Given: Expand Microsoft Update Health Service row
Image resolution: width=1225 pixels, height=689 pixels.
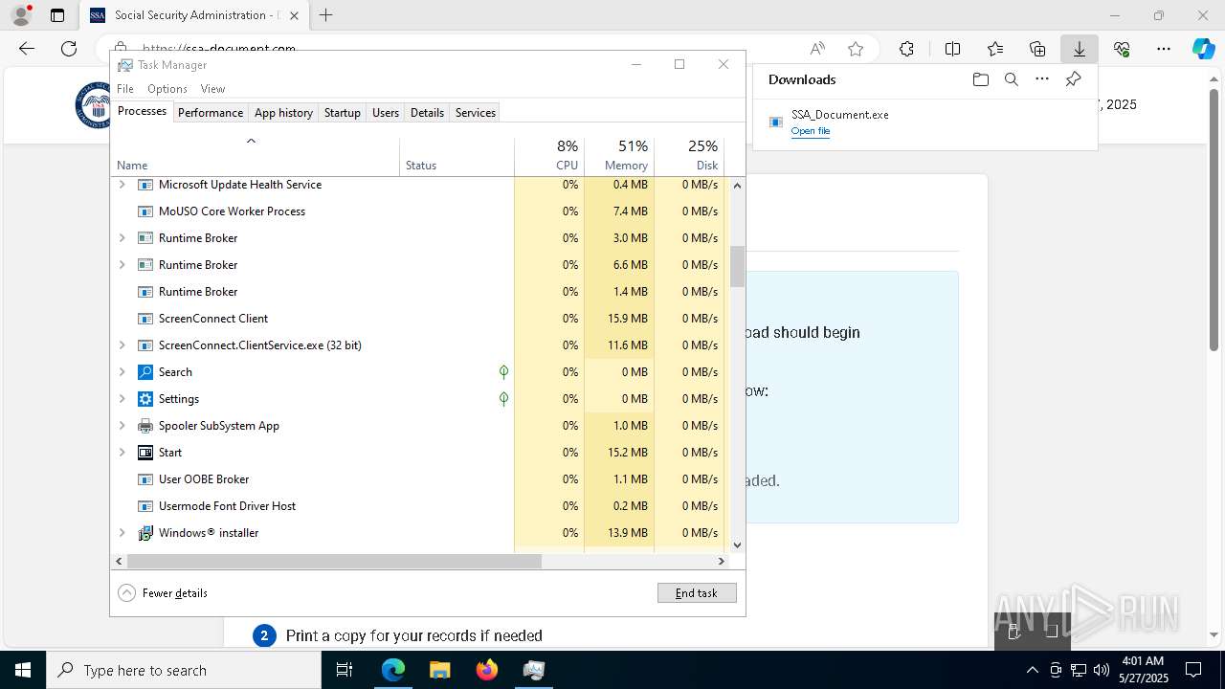Looking at the screenshot, I should pos(122,185).
